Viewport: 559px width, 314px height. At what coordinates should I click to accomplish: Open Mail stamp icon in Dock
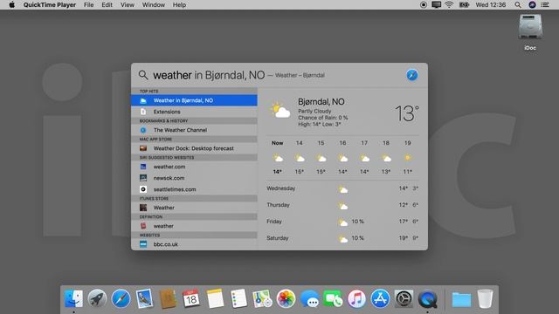(x=144, y=298)
